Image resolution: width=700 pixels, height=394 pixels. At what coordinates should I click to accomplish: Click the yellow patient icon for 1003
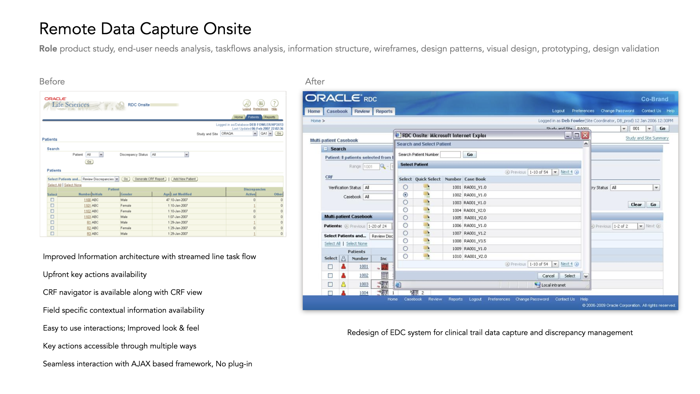point(343,284)
